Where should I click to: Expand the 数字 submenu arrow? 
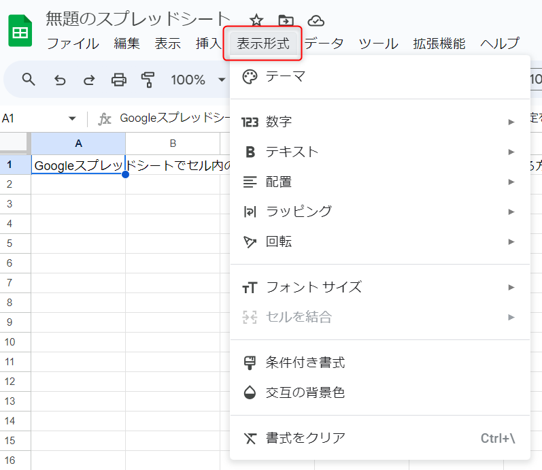(511, 122)
